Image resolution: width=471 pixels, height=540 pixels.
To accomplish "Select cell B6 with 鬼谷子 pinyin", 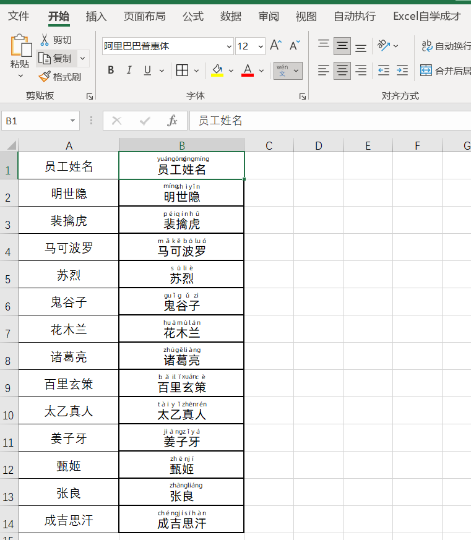I will pyautogui.click(x=181, y=302).
